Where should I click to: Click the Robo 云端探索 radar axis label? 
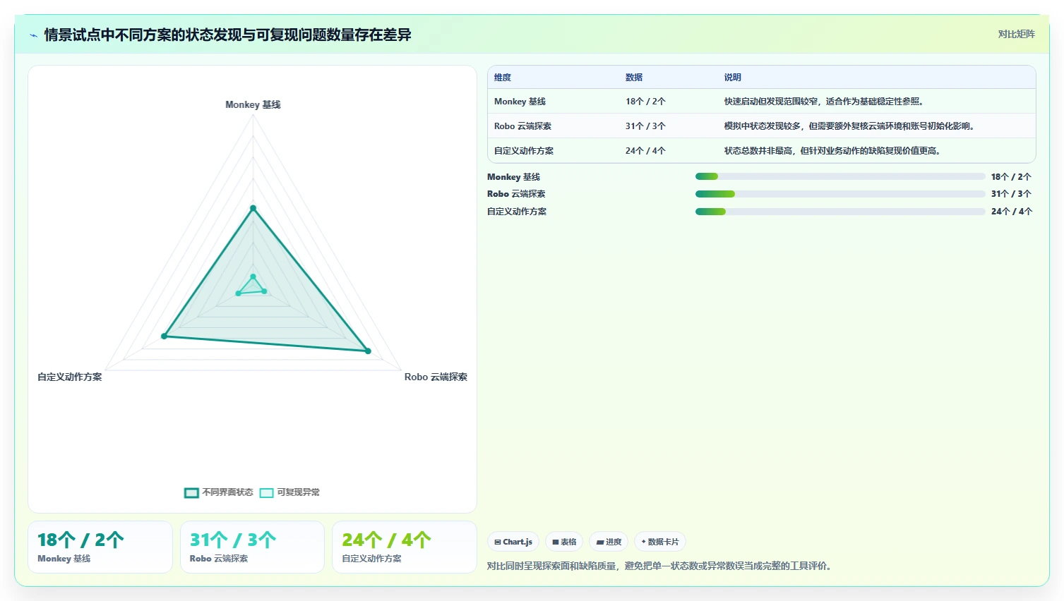click(436, 377)
